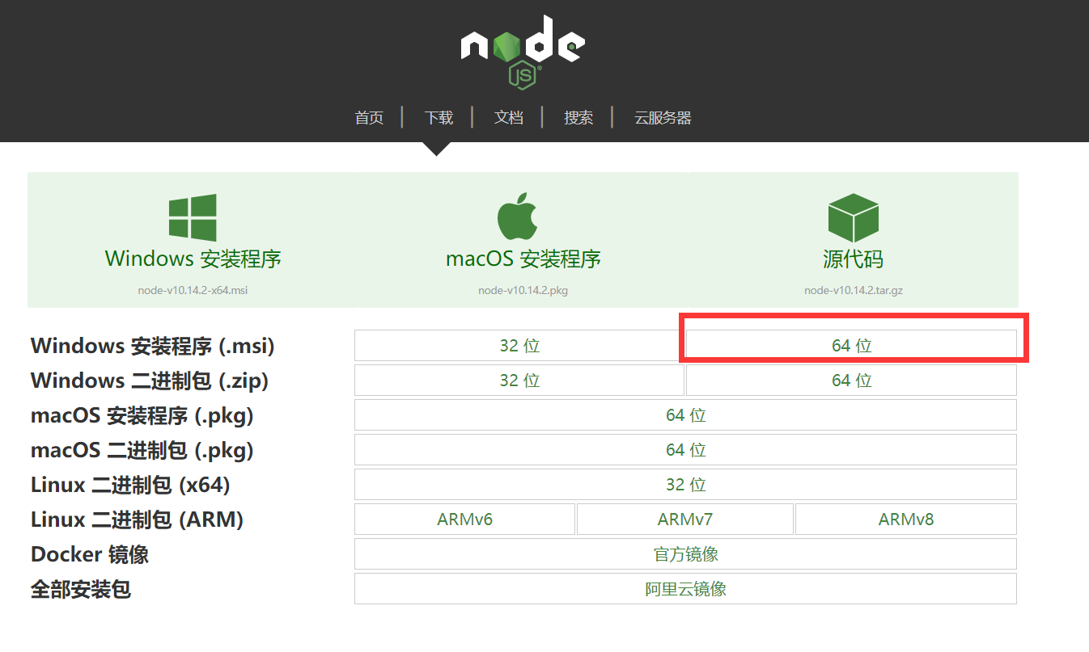
Task: Download Windows .msi 64 位 installer
Action: click(851, 346)
